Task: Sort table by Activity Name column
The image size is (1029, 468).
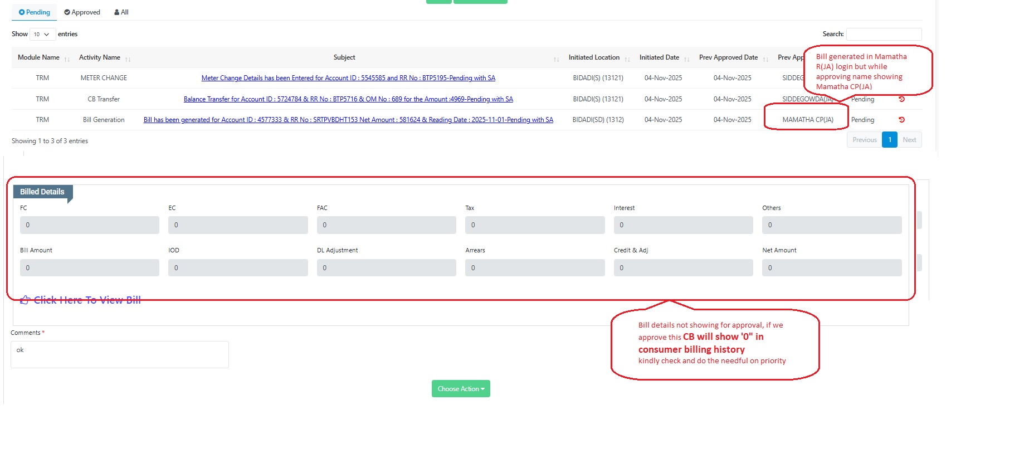Action: click(104, 57)
